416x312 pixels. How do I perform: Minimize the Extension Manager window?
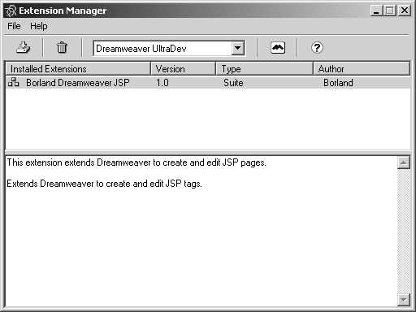click(x=376, y=11)
